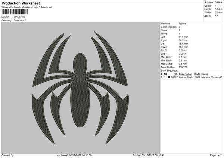224x158 pixels.
Task: Click the thread code 1007
Action: (197, 78)
